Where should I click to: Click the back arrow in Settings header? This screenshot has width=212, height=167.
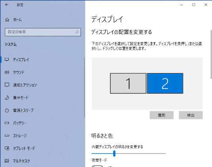point(7,5)
